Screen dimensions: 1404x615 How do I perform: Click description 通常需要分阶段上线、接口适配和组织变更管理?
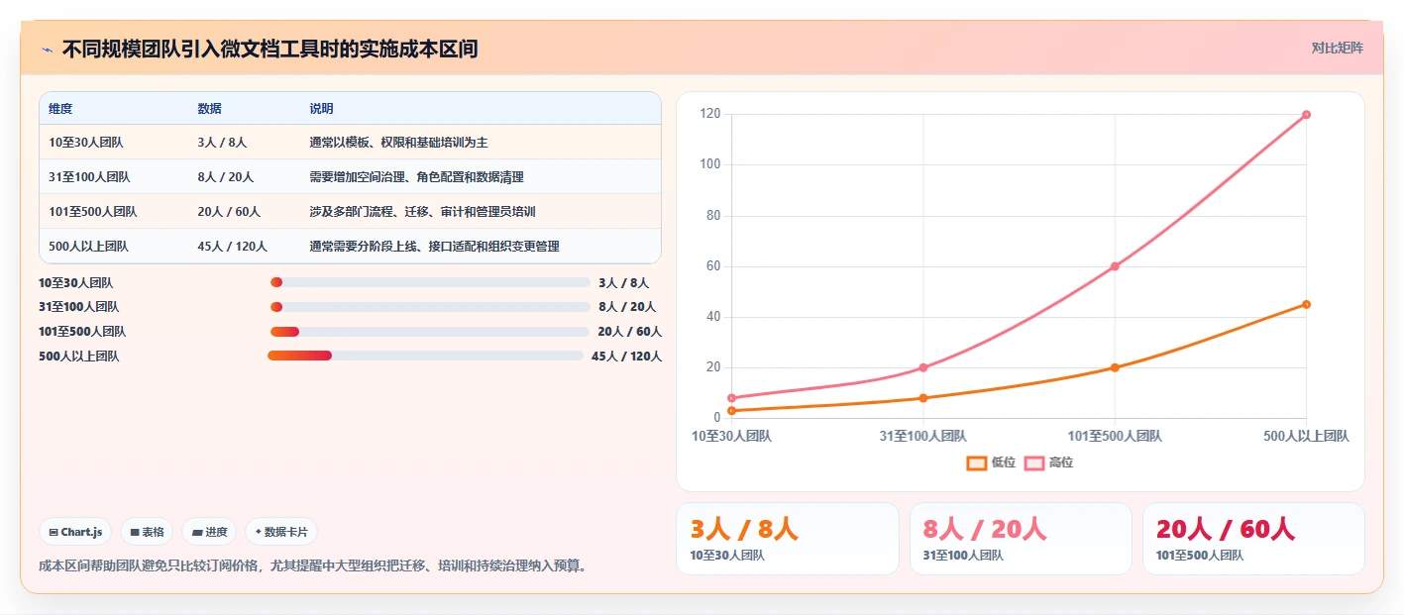click(x=434, y=247)
